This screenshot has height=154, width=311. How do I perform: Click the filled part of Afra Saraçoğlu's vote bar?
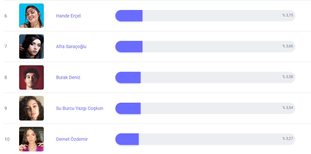[129, 46]
